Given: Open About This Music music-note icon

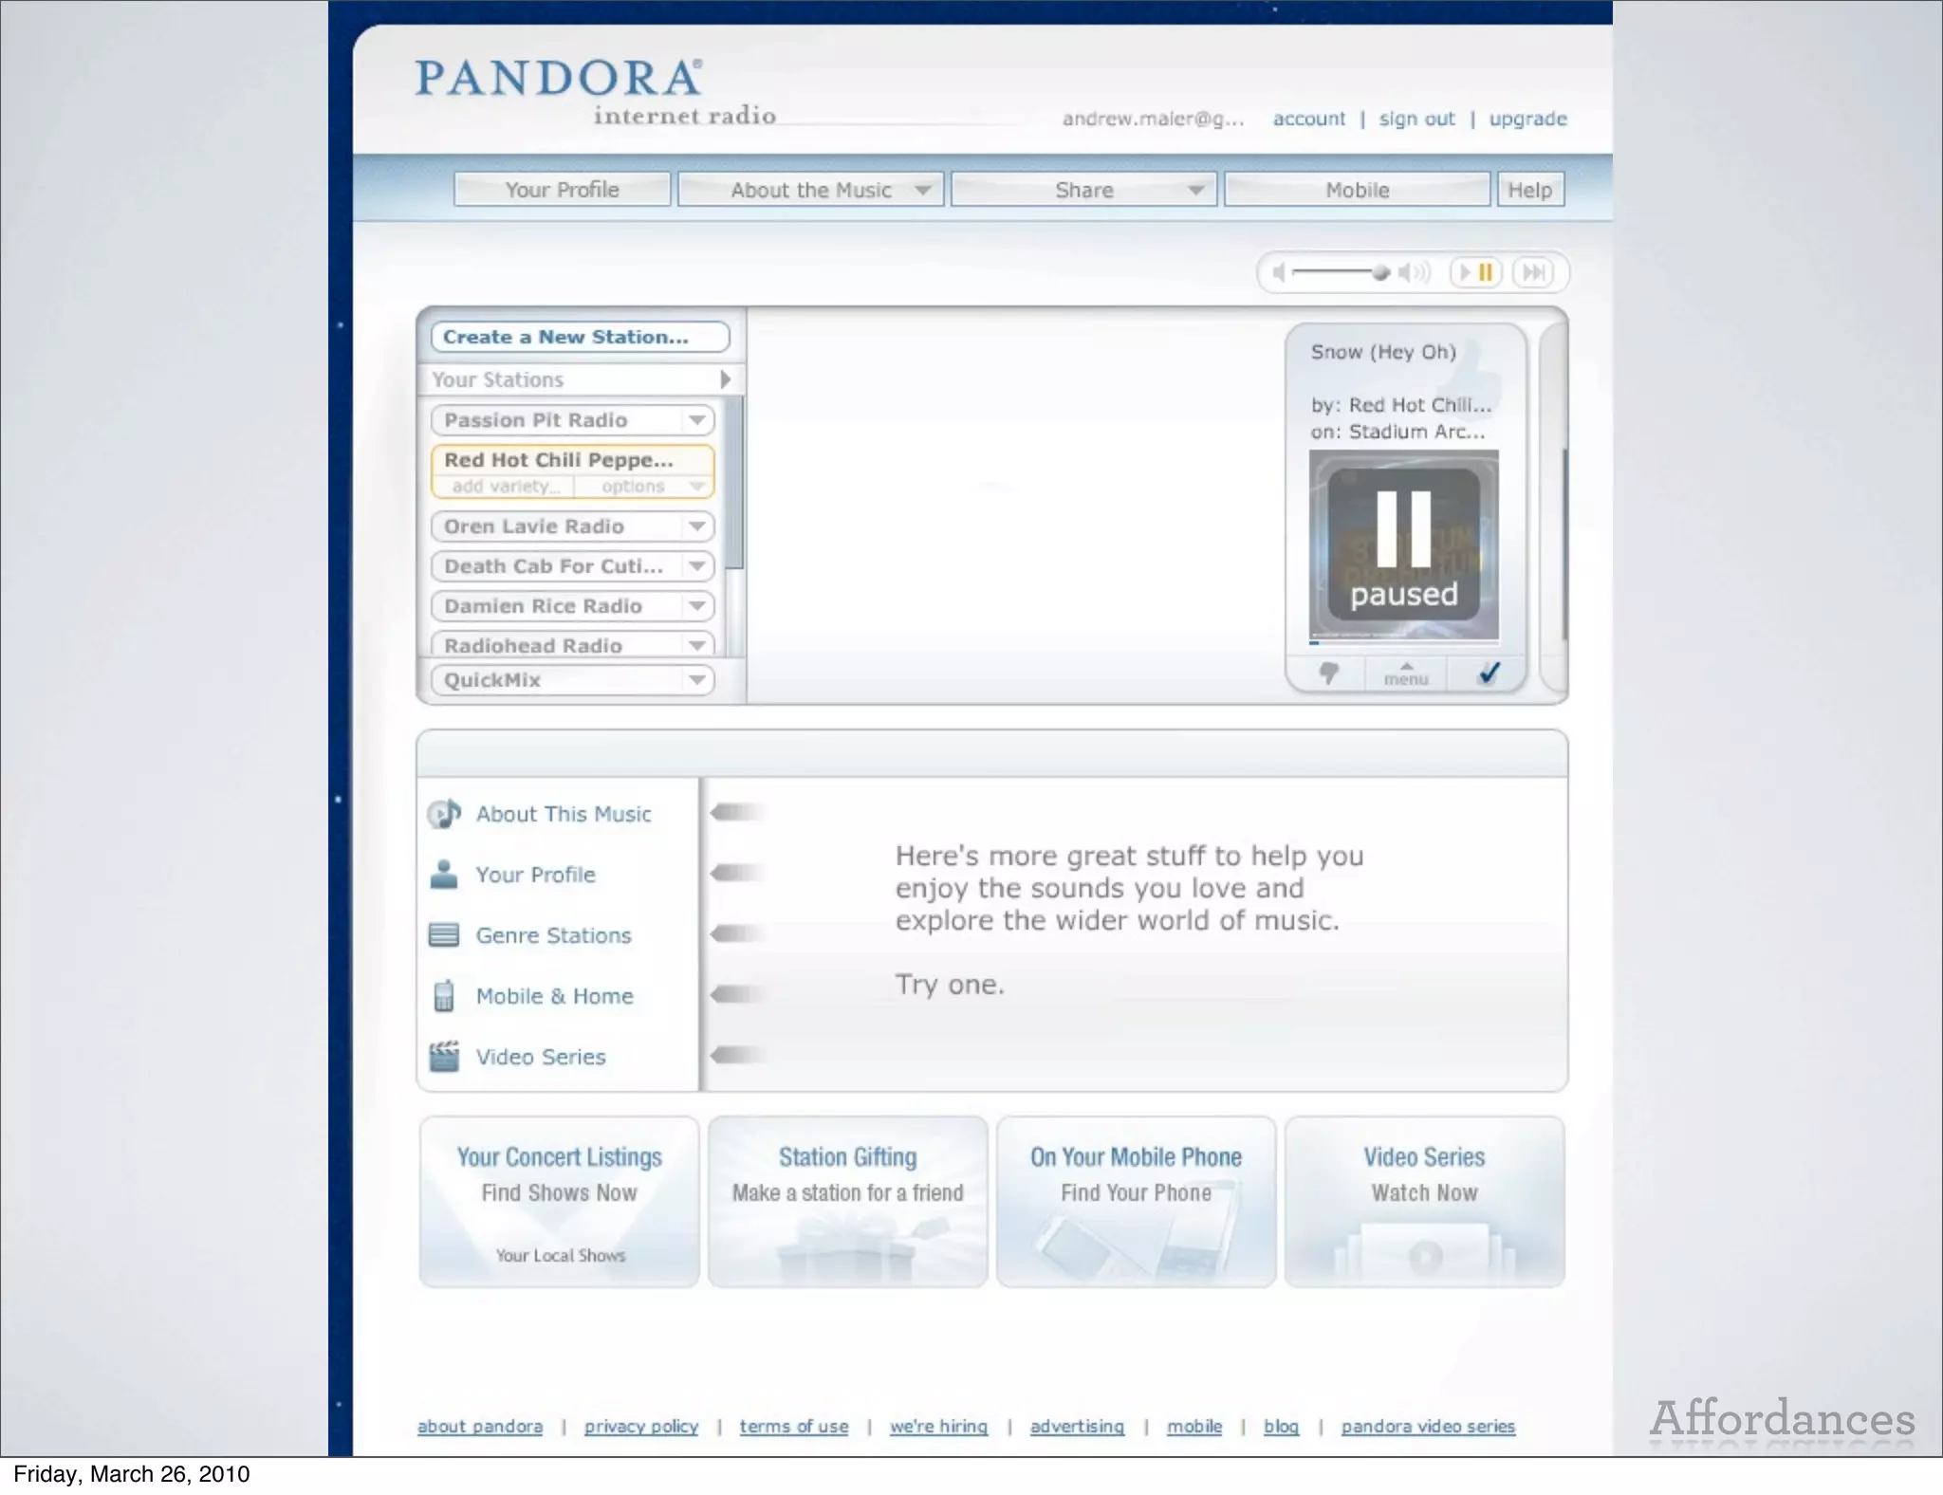Looking at the screenshot, I should (443, 814).
